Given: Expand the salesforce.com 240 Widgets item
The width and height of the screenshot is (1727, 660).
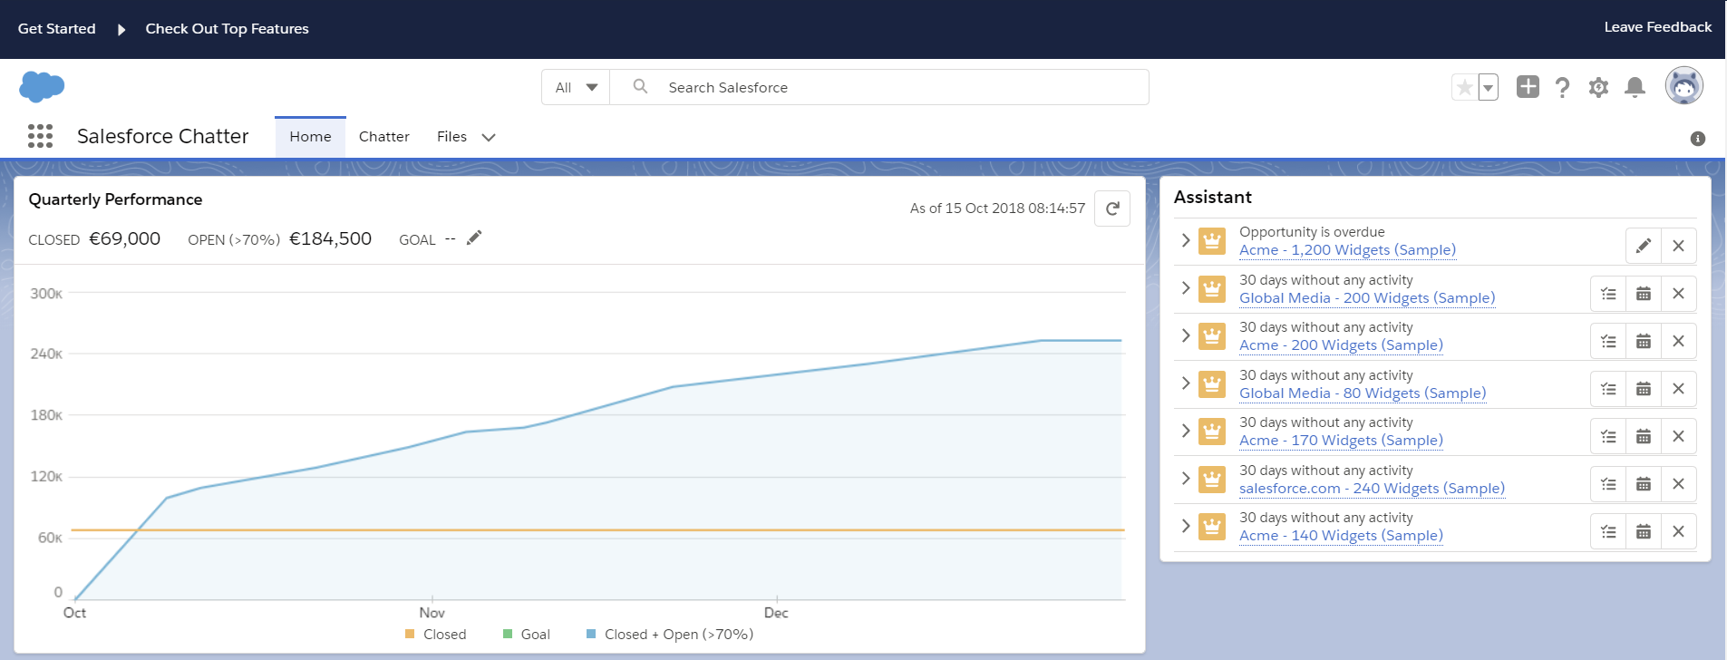Looking at the screenshot, I should coord(1186,478).
